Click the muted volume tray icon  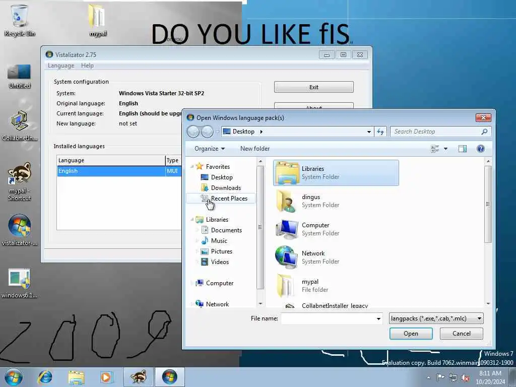(465, 378)
